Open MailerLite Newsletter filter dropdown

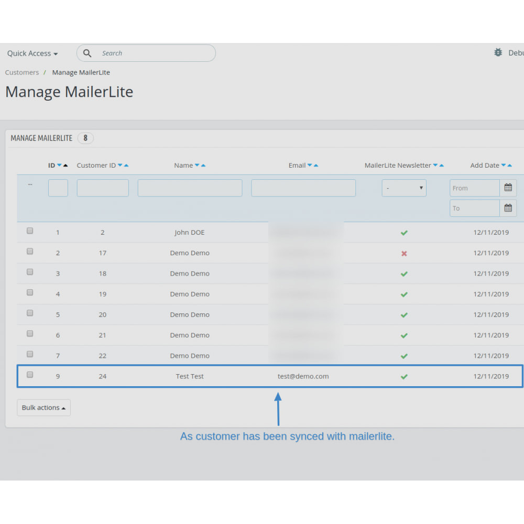click(404, 188)
